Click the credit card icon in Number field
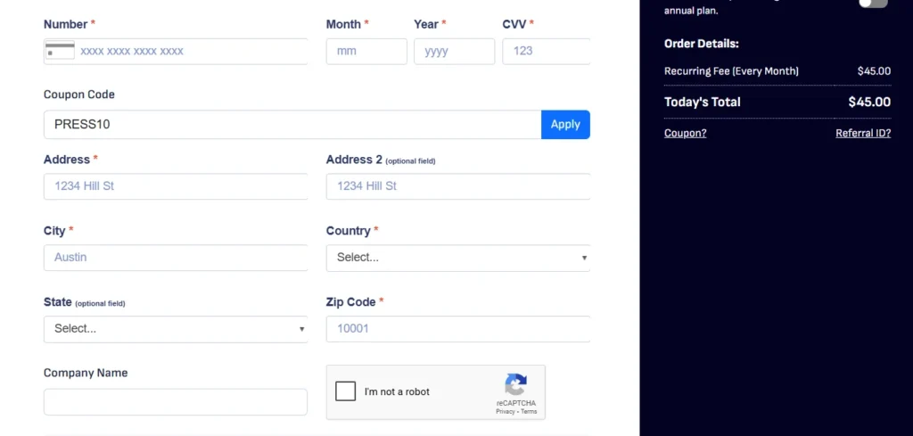The image size is (913, 436). pos(60,51)
